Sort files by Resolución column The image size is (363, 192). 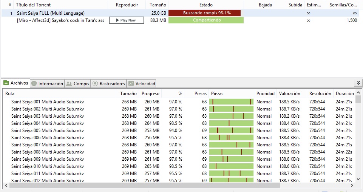(320, 94)
